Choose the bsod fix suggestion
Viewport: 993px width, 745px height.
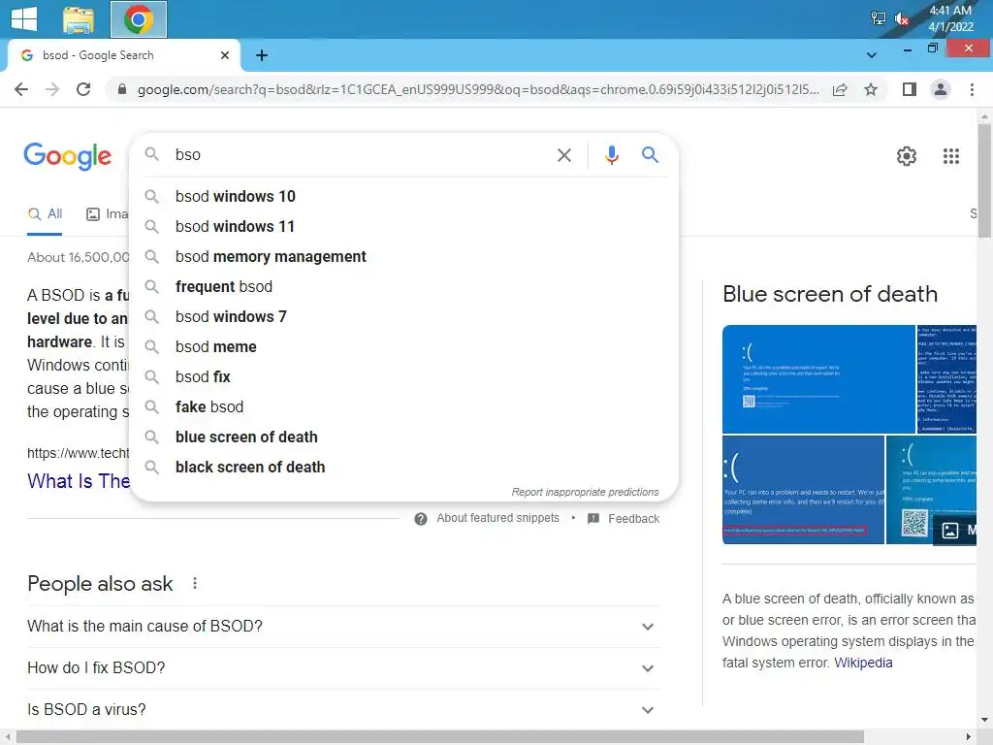(404, 377)
